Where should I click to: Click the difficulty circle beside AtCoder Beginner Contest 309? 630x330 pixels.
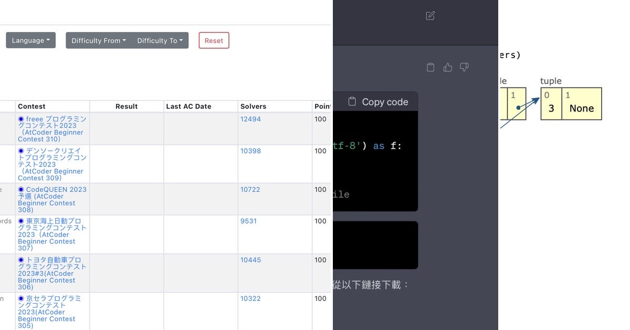(x=22, y=151)
